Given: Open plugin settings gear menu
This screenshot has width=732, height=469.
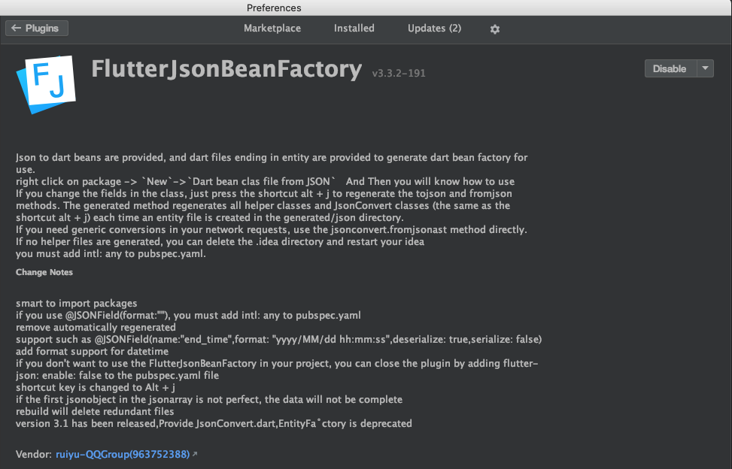Looking at the screenshot, I should 495,29.
